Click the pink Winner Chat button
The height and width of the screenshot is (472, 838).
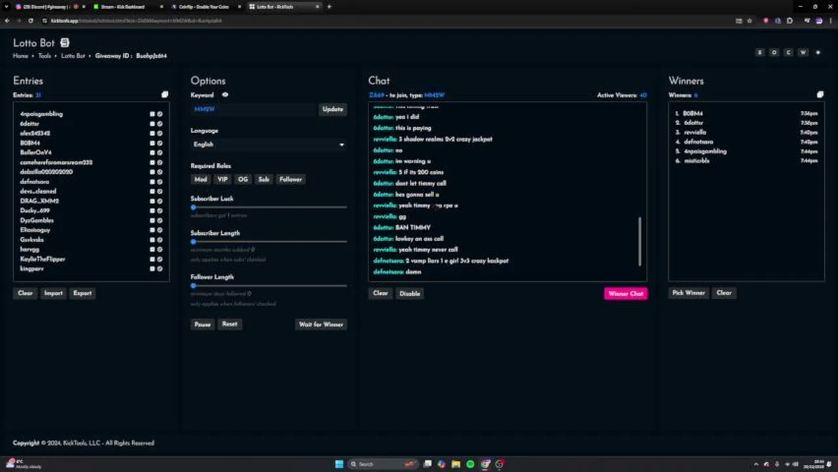click(626, 294)
